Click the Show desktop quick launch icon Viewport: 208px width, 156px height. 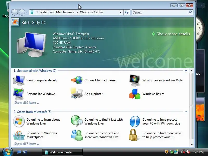pos(19,152)
